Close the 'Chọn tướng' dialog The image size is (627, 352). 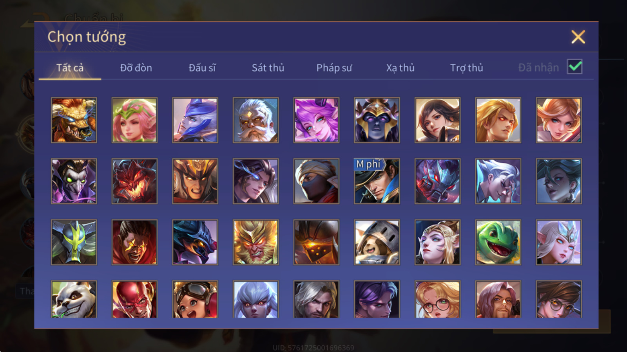(x=578, y=37)
